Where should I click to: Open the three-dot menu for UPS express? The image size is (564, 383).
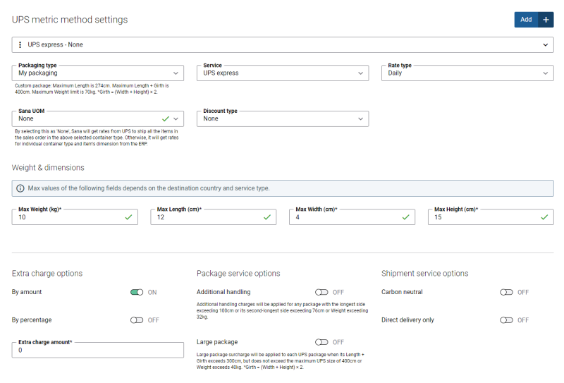(x=20, y=44)
